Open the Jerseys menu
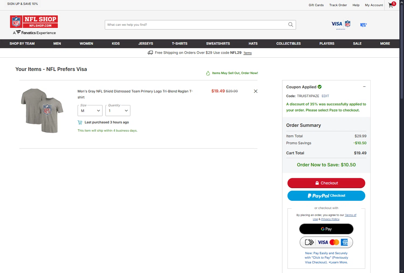Image resolution: width=404 pixels, height=273 pixels. (x=146, y=44)
